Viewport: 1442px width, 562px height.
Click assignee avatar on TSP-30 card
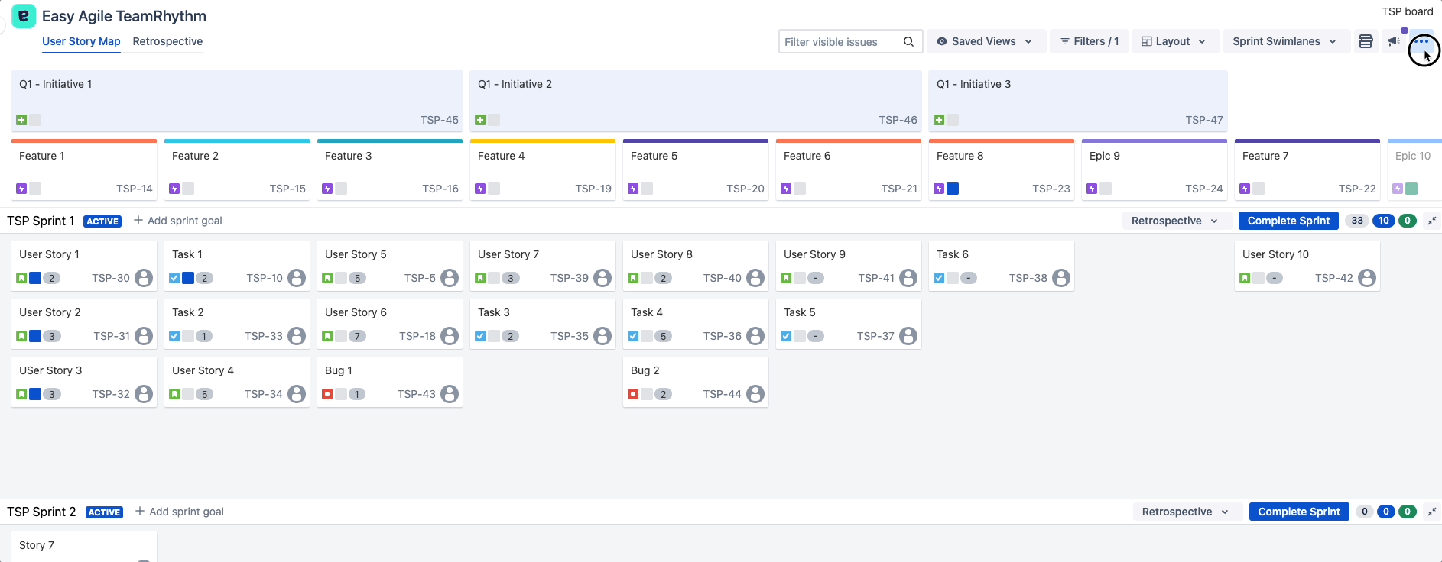coord(144,278)
